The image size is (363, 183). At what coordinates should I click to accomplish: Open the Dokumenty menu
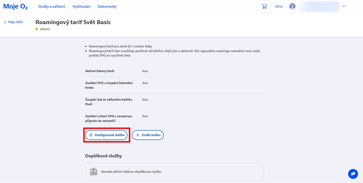(107, 6)
